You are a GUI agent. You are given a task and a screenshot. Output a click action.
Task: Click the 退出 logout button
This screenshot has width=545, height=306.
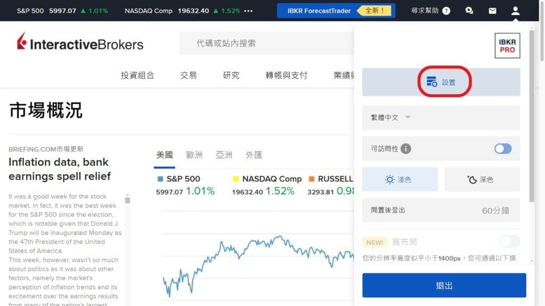click(x=443, y=285)
